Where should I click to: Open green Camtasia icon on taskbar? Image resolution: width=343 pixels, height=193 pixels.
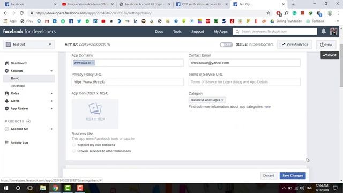point(68,188)
